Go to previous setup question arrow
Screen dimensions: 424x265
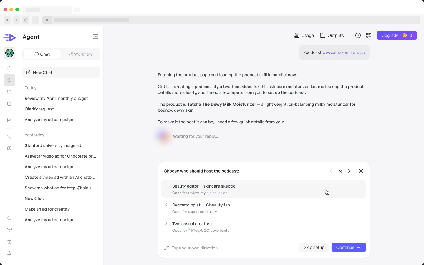(x=331, y=171)
